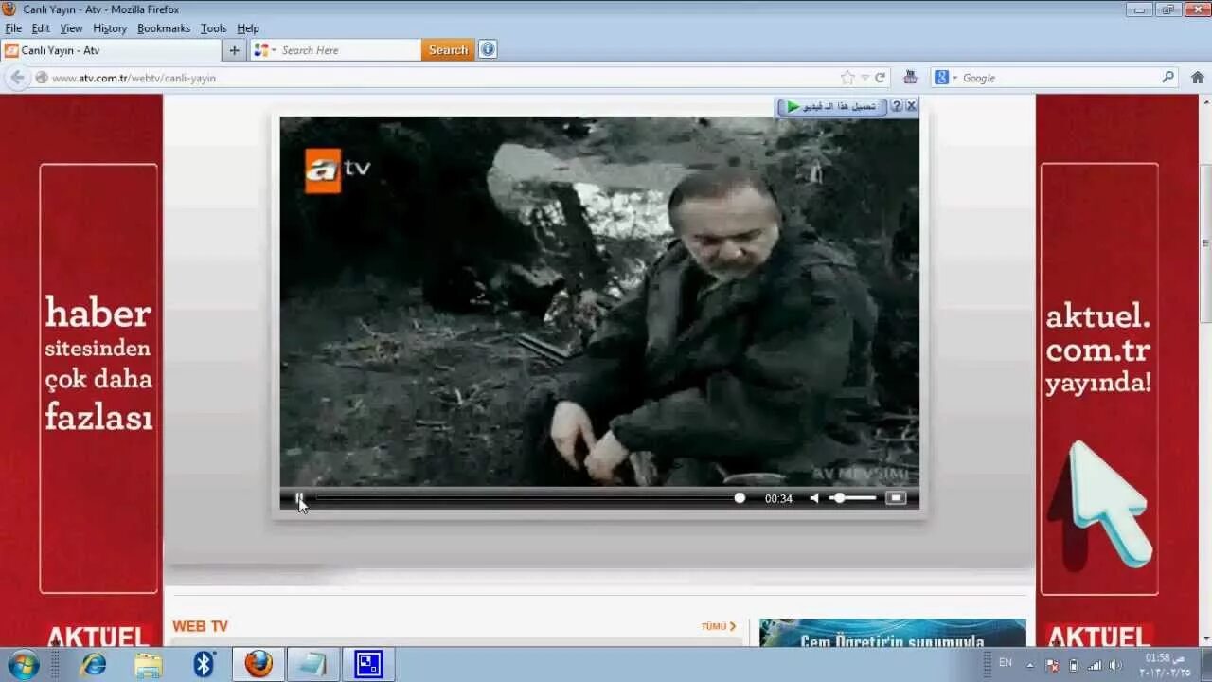The height and width of the screenshot is (682, 1212).
Task: Open the Windows Start menu
Action: coord(23,664)
